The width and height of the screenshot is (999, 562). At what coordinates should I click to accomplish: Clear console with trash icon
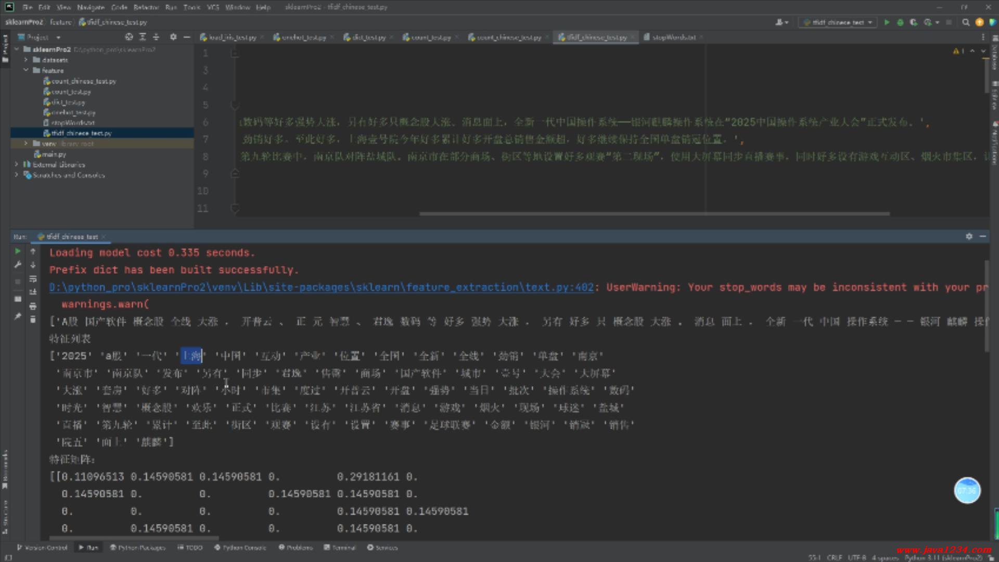[33, 320]
